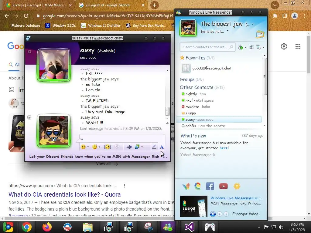Click the Escargot video thumbnail
311x233 pixels.
point(193,206)
